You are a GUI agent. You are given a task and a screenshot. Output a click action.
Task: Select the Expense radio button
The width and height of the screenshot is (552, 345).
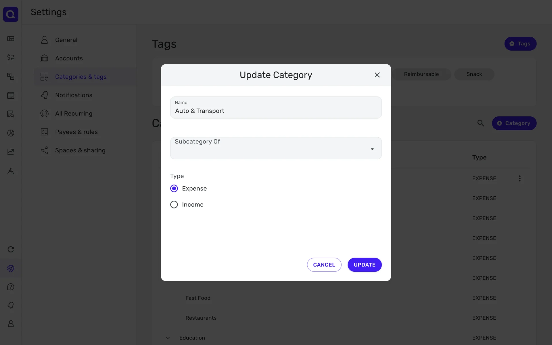coord(174,189)
